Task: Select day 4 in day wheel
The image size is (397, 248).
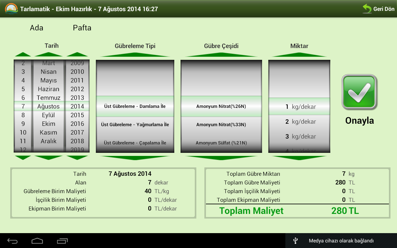Action: pyautogui.click(x=23, y=80)
